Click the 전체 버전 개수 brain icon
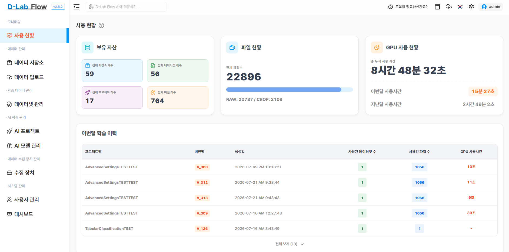This screenshot has width=509, height=252. coord(153,92)
